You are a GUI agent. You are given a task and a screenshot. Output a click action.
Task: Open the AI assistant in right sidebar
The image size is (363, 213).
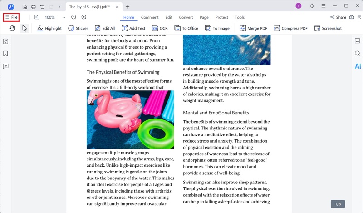pyautogui.click(x=358, y=66)
